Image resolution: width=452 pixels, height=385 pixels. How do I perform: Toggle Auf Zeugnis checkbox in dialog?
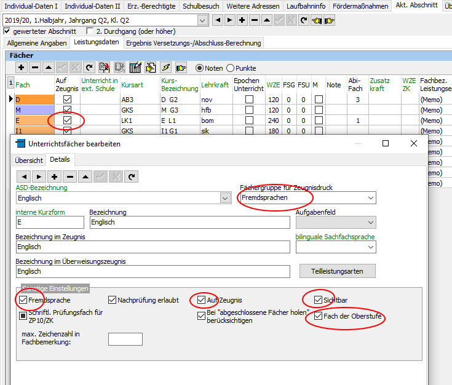coord(202,300)
